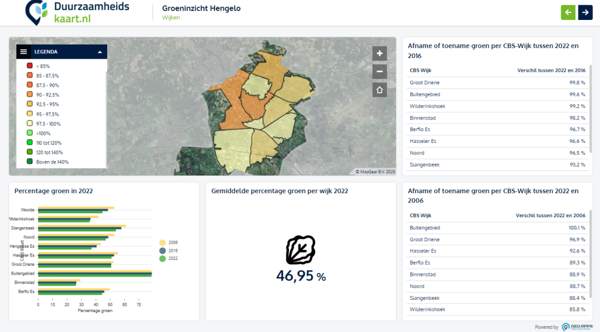
Task: Click the map zoom out minus button
Action: coord(380,71)
